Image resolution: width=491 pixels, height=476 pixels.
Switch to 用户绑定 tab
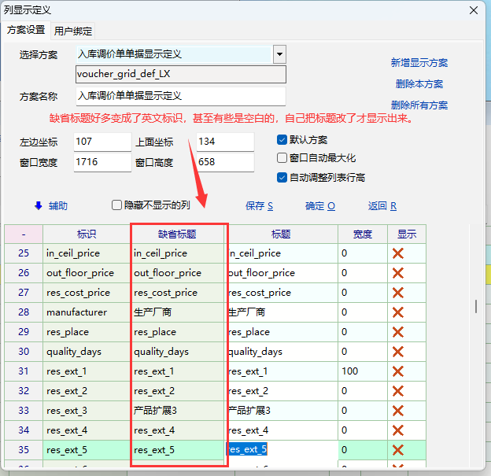click(x=73, y=31)
